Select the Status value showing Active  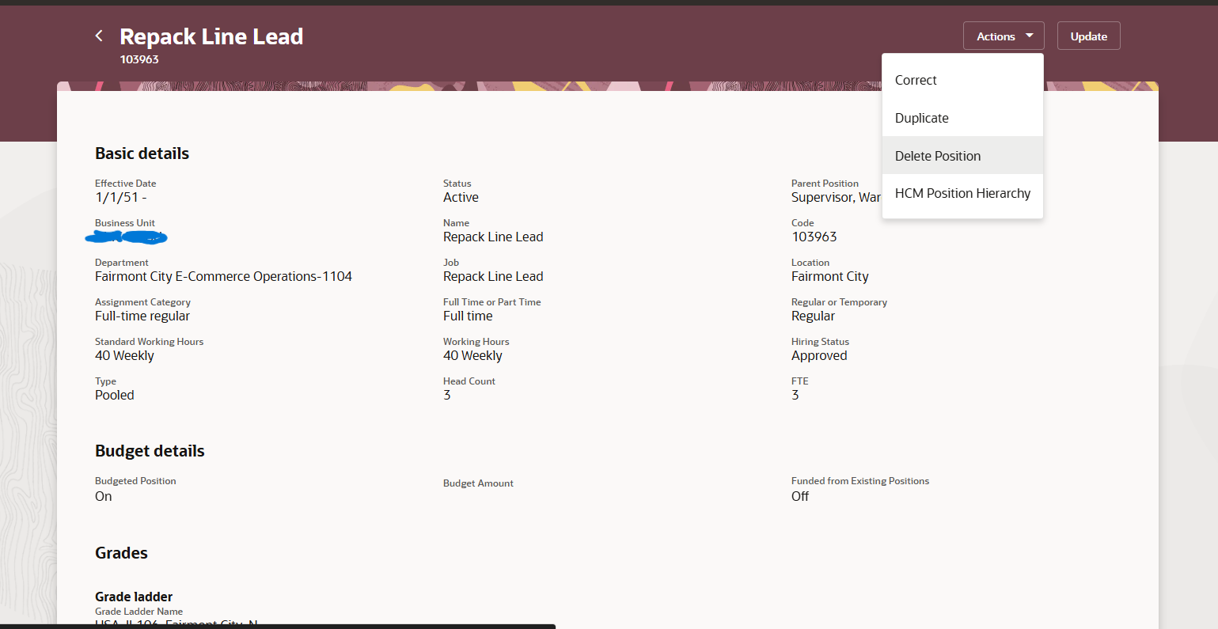pyautogui.click(x=461, y=197)
